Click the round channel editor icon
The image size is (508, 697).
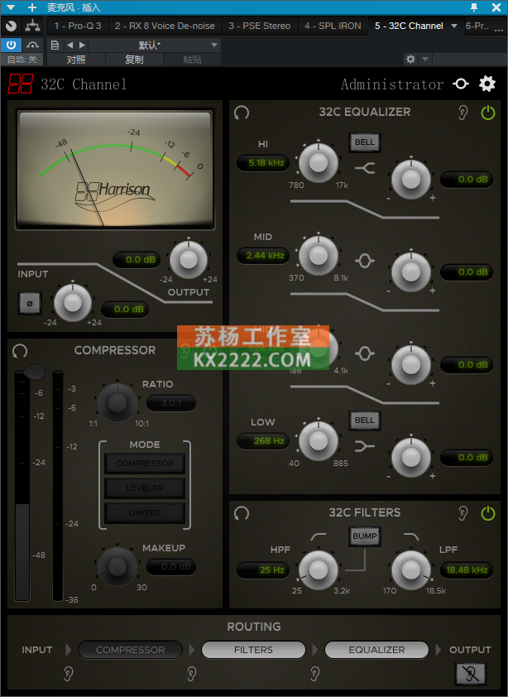point(11,26)
